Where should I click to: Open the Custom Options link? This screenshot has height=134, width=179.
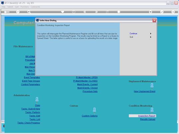click(x=89, y=116)
